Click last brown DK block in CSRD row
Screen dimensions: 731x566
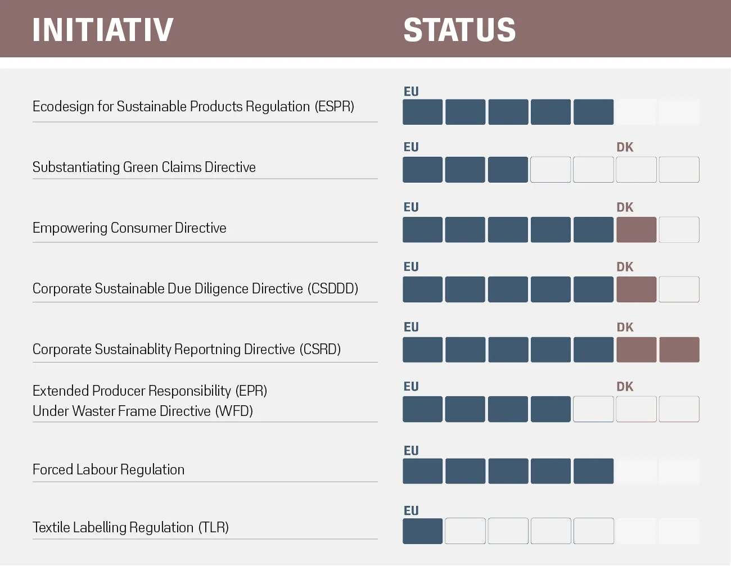679,350
